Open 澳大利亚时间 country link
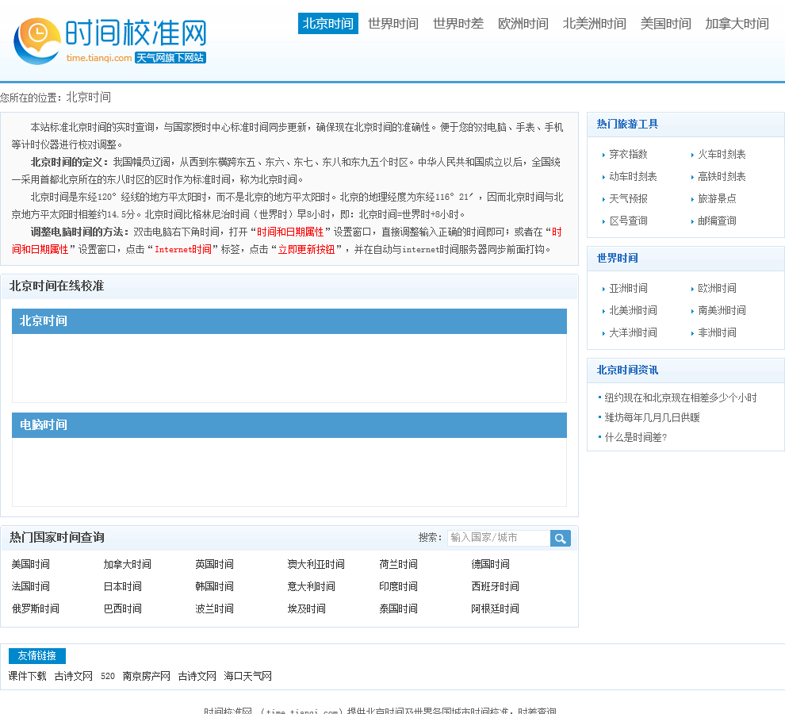The height and width of the screenshot is (714, 785). coord(316,564)
